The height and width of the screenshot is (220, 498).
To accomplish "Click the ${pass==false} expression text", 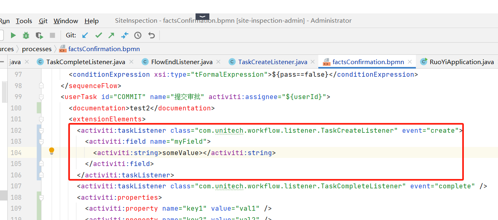I will (x=300, y=75).
